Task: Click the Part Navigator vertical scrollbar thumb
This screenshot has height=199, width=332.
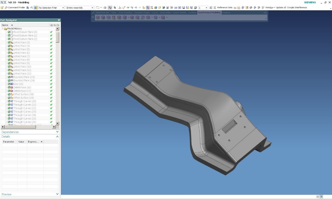Action: pyautogui.click(x=57, y=38)
